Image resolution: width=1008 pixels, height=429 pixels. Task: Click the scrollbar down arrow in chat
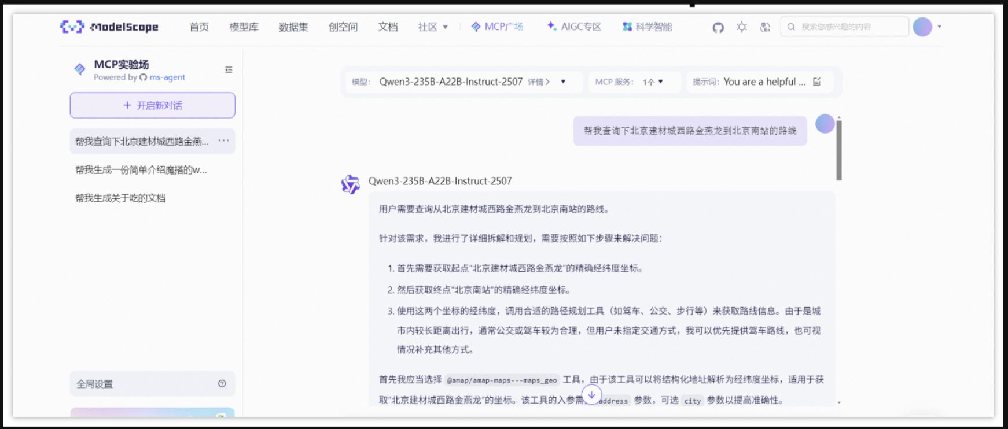tap(839, 402)
